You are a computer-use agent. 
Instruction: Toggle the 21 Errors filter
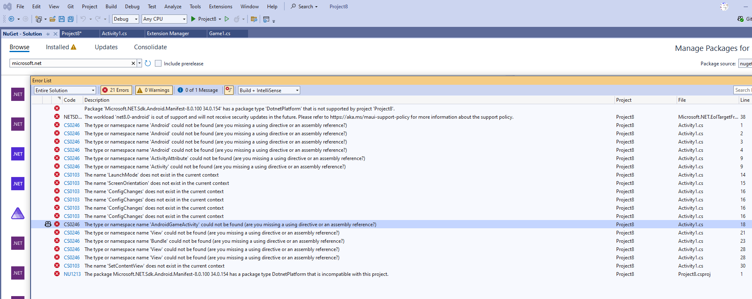pos(116,90)
